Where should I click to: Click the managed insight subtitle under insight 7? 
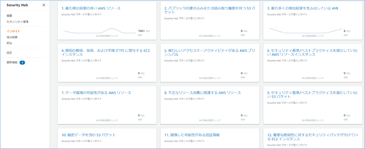click(82, 99)
